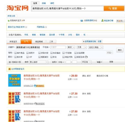This screenshot has height=122, width=125.
Task: Click suggested search 雪纺
Action: click(78, 35)
